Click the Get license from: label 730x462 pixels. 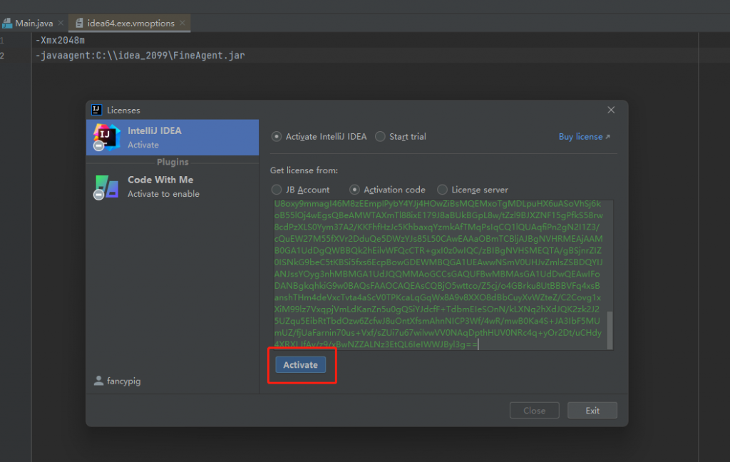click(x=304, y=170)
